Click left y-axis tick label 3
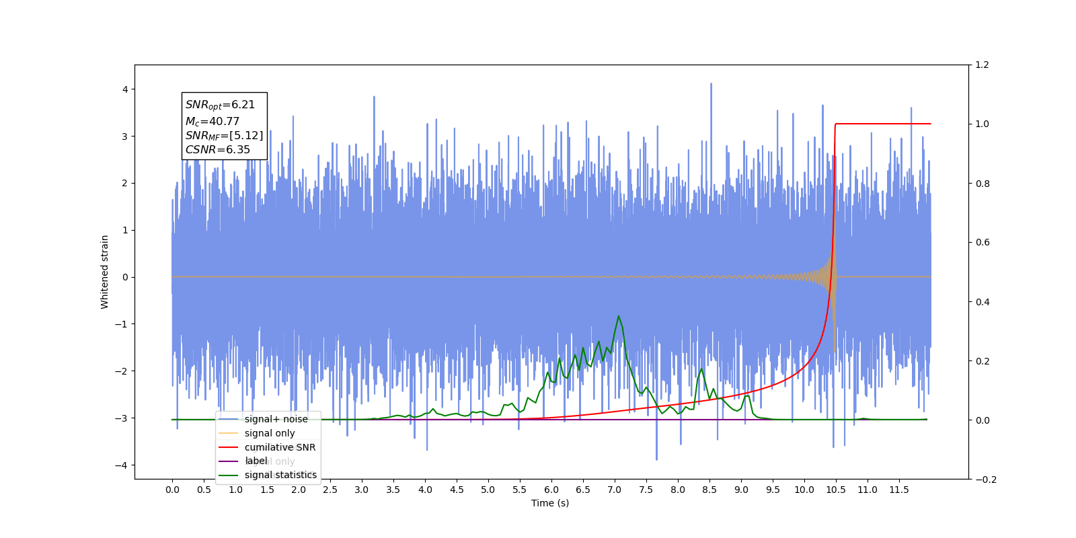The height and width of the screenshot is (538, 1076). click(125, 137)
